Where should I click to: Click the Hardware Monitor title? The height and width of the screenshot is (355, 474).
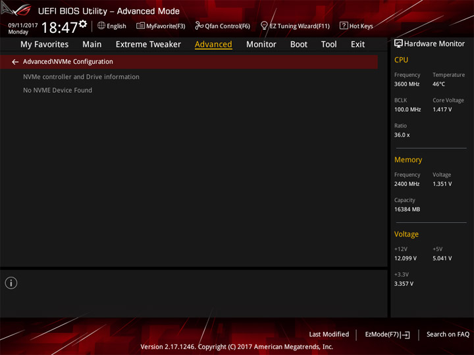click(434, 44)
